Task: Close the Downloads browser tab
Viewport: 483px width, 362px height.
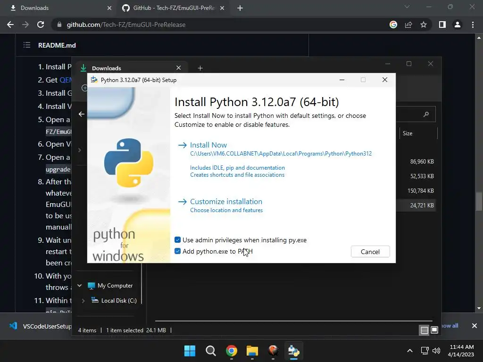Action: pyautogui.click(x=109, y=8)
